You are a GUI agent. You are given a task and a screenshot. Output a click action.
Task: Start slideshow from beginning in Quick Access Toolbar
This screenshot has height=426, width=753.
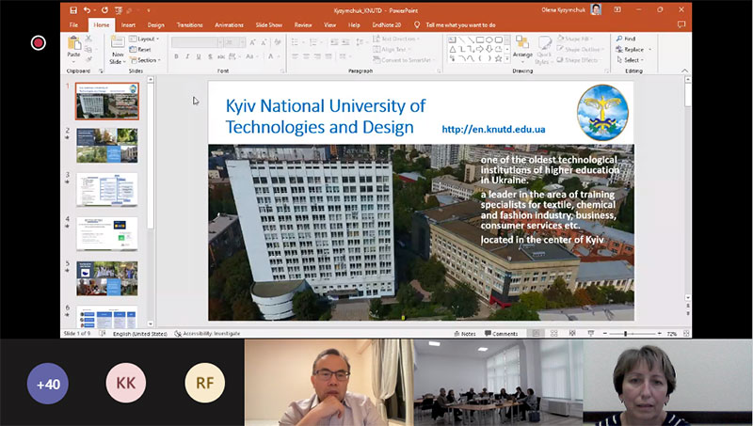[x=119, y=10]
